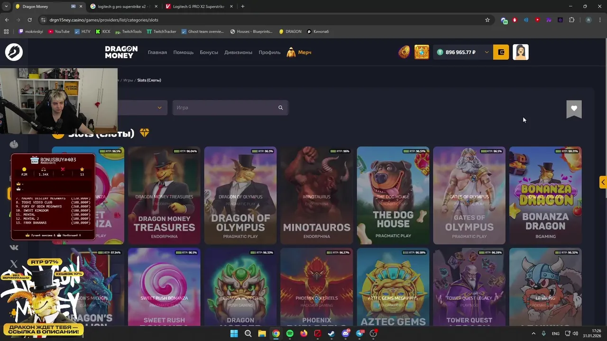Switch to the logitech g pro superstrike x2 Google tab

[x=124, y=7]
